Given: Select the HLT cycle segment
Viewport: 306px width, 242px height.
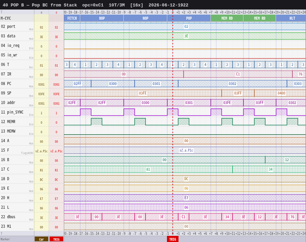Looking at the screenshot, I should click(x=291, y=18).
